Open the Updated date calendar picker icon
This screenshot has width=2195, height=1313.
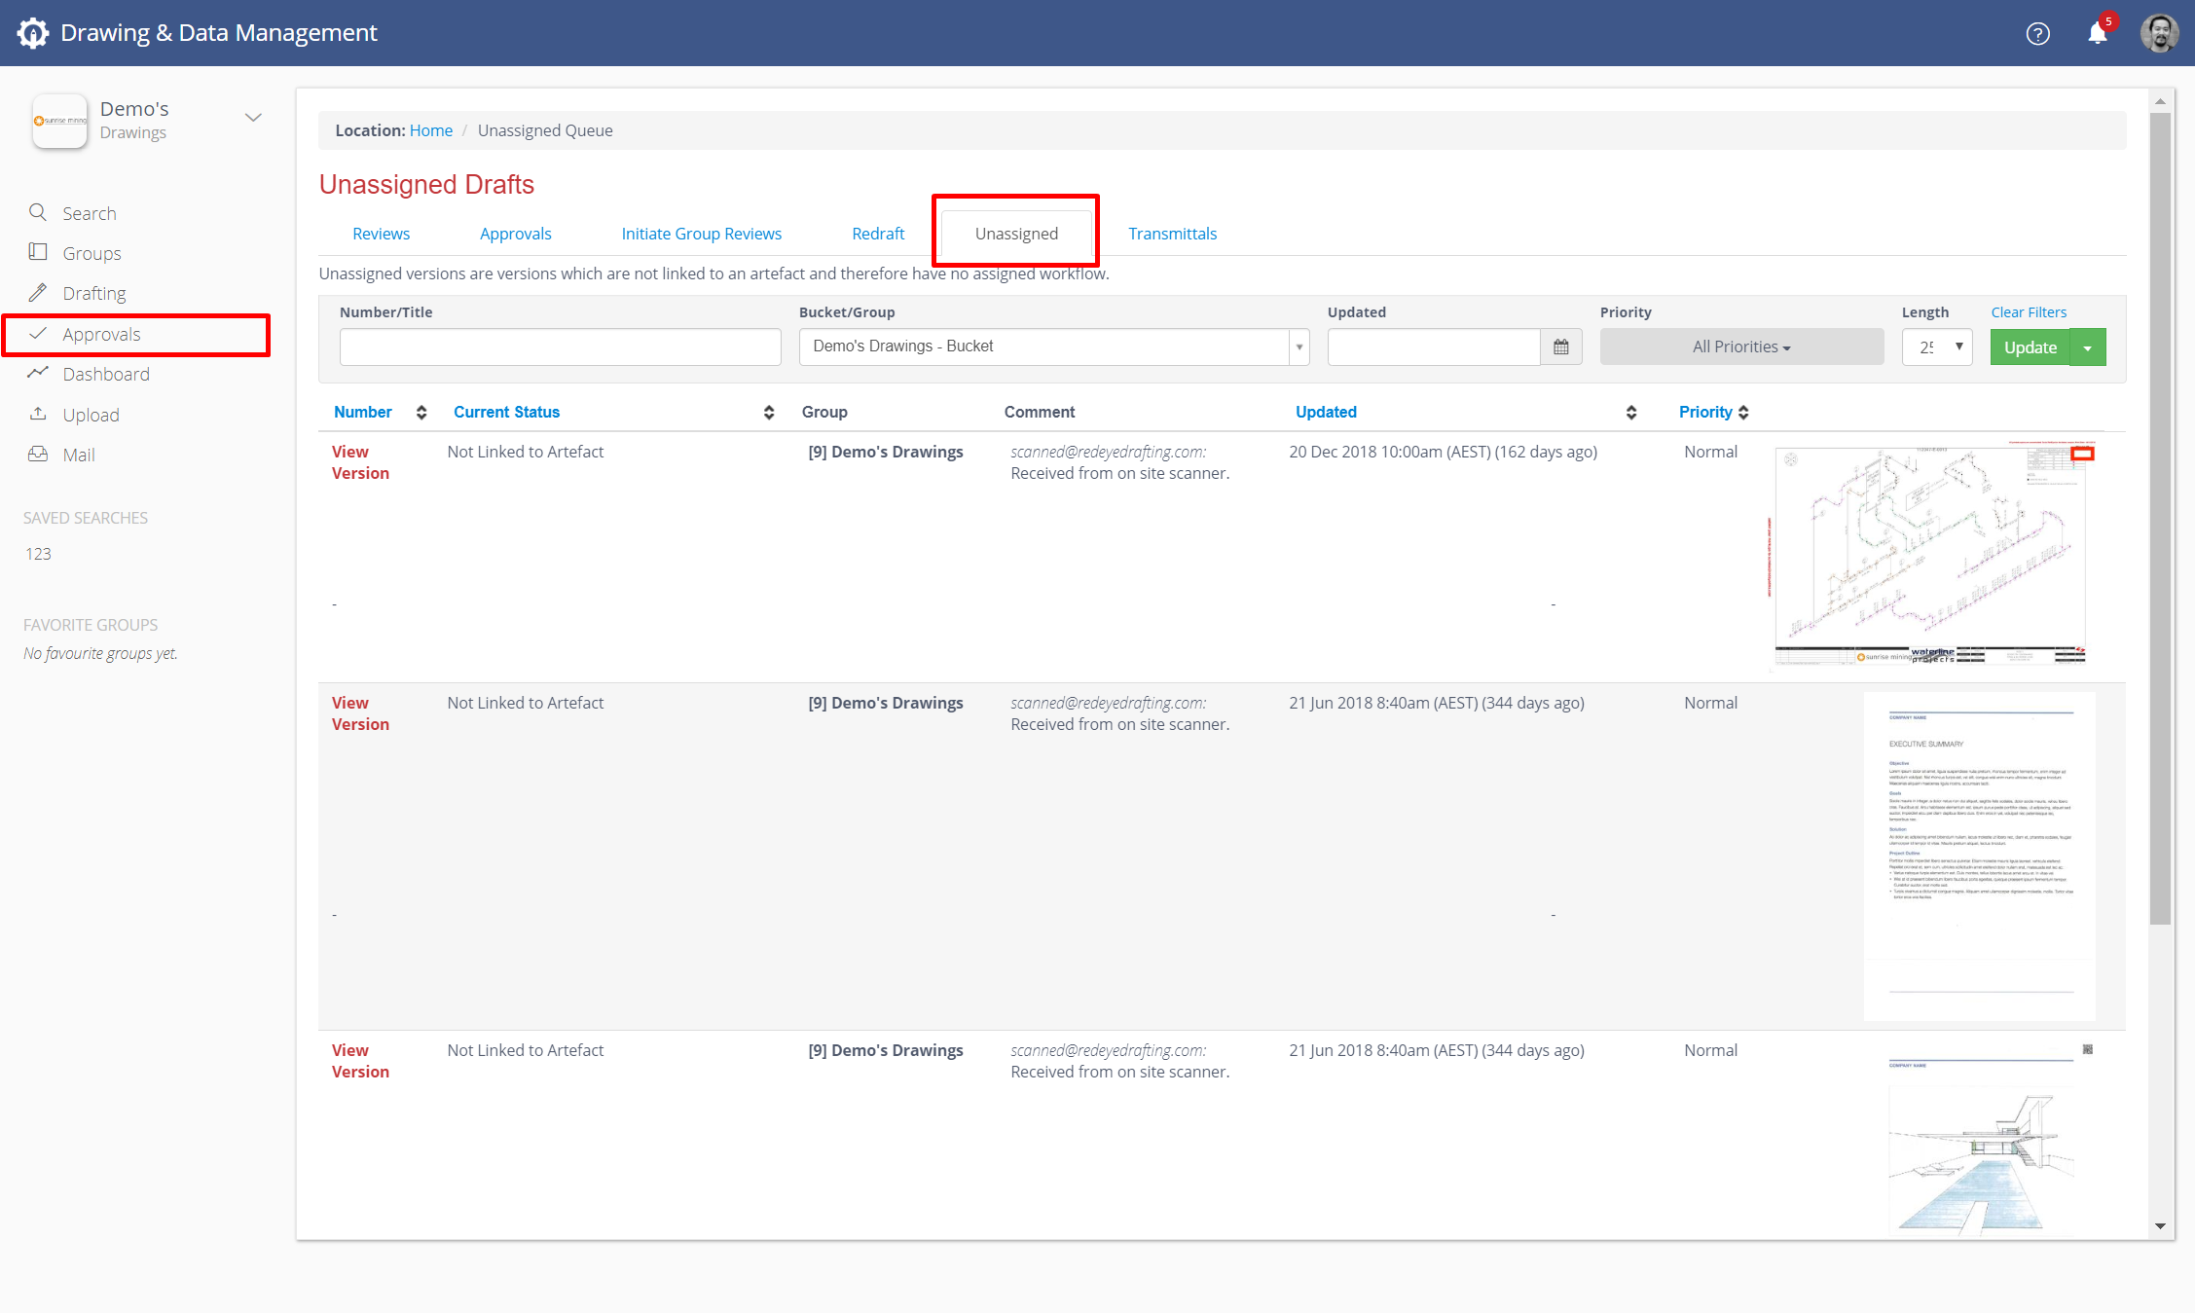1560,347
